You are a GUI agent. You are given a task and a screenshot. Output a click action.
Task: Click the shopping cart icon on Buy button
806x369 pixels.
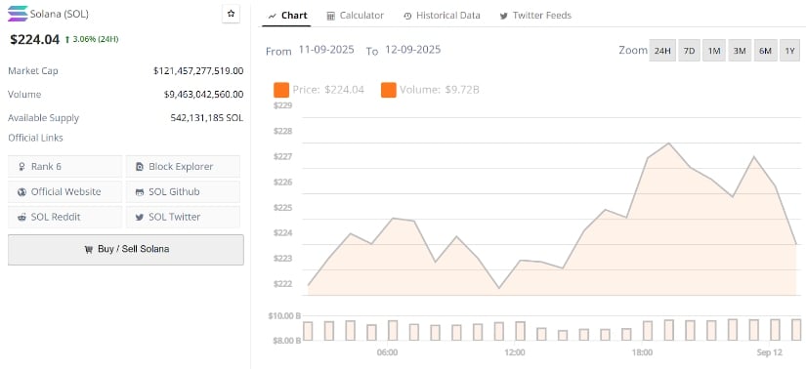88,249
